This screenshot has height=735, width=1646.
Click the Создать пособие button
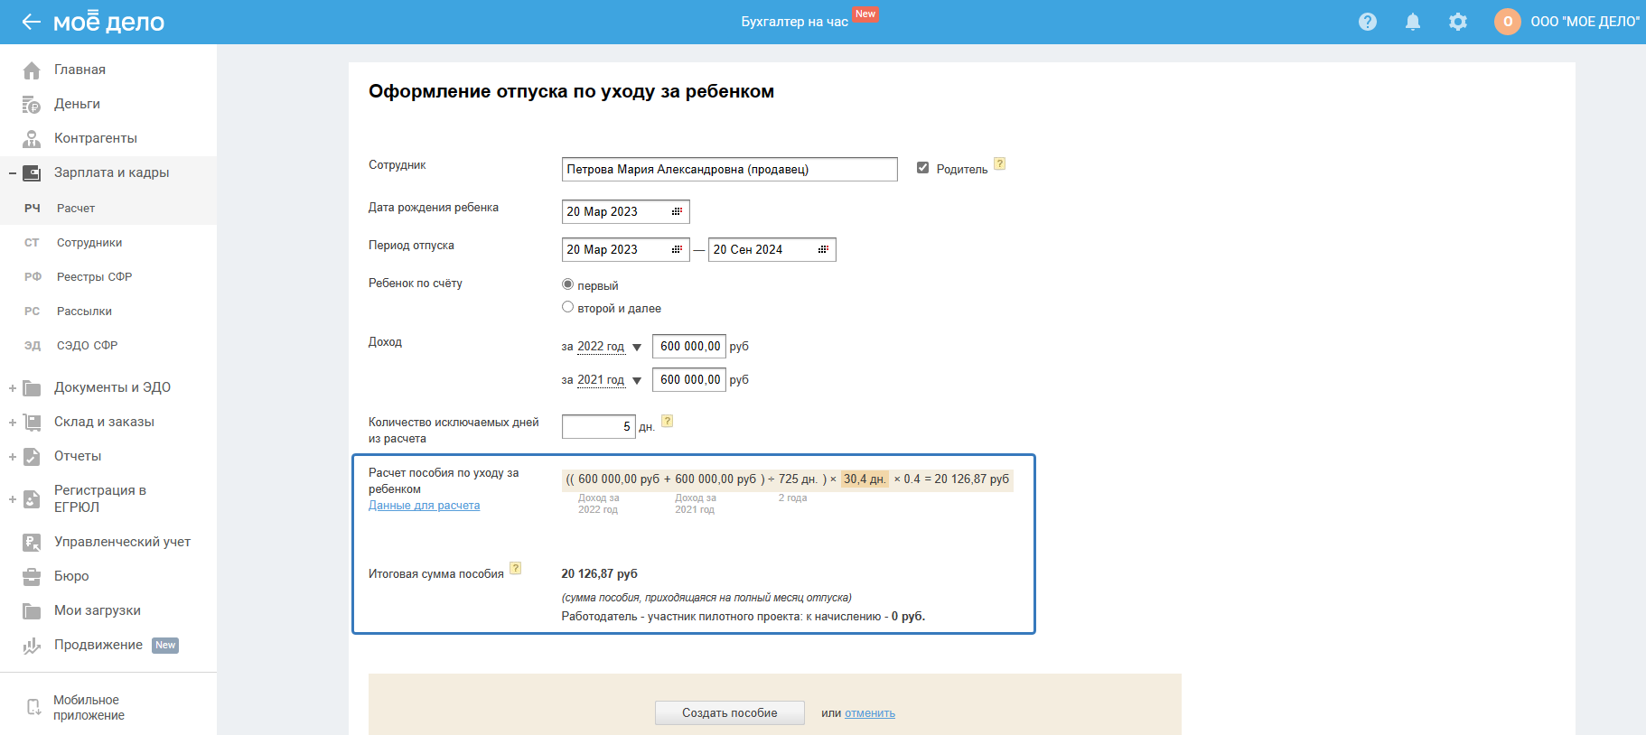click(730, 712)
